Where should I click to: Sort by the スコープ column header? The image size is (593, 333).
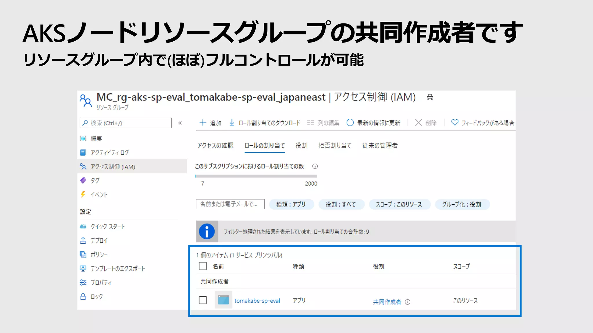click(x=462, y=267)
